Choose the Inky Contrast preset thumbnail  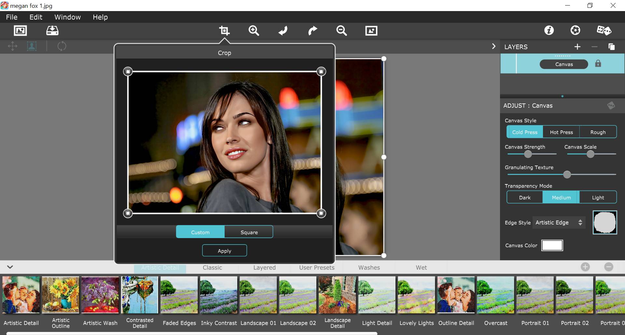(219, 295)
